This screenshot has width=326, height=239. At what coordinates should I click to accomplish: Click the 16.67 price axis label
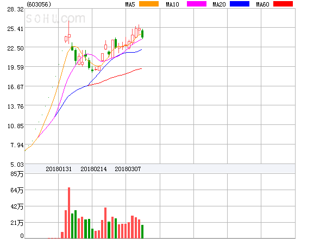[16, 87]
